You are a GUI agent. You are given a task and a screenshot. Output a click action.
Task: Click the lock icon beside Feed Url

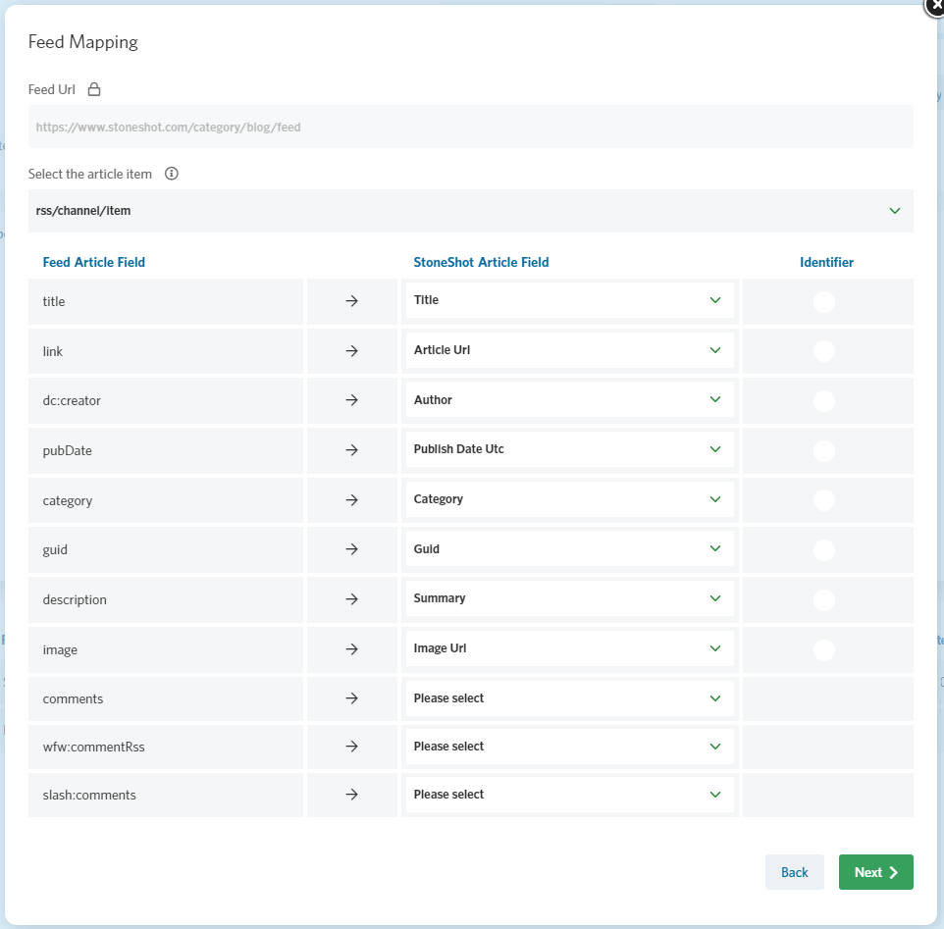pos(94,89)
